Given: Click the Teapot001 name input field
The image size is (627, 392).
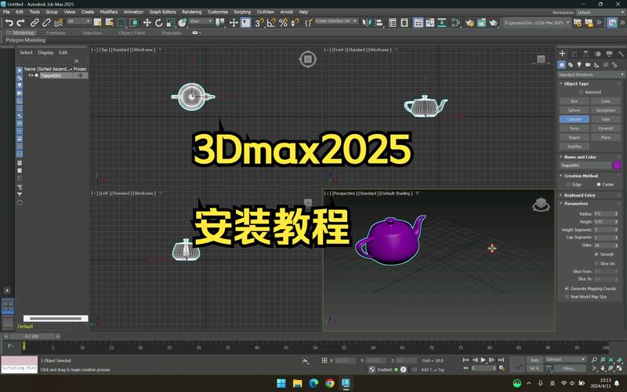Looking at the screenshot, I should (585, 165).
